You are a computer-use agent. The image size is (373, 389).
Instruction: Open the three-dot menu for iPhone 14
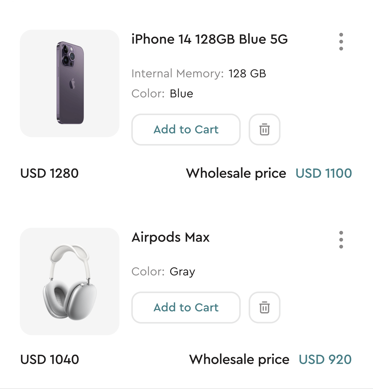coord(341,42)
